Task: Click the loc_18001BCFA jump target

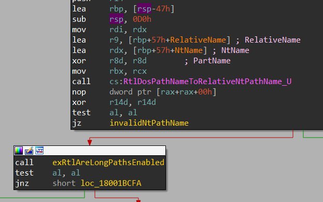Action: tap(111, 183)
